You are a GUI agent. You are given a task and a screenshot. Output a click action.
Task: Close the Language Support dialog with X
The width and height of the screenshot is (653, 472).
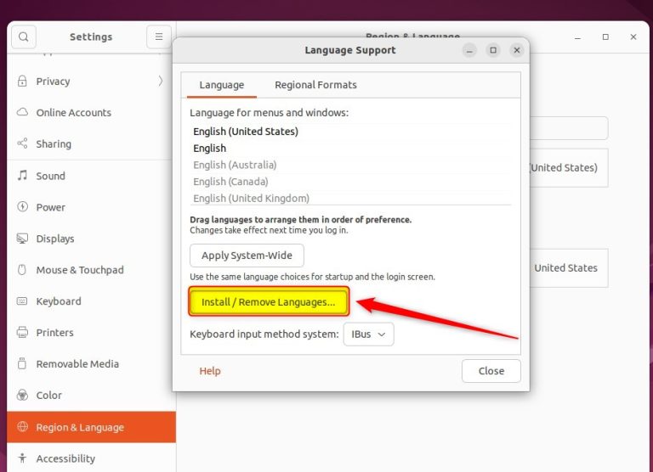517,50
